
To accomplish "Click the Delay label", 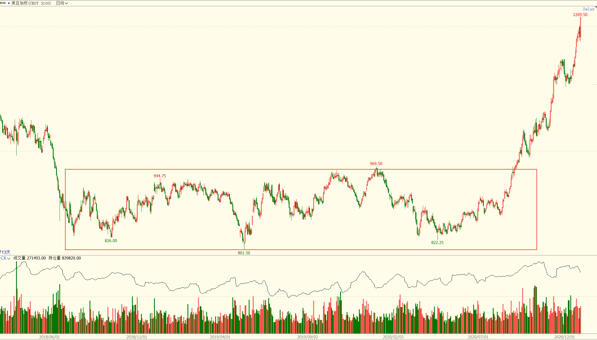I will coord(589,9).
